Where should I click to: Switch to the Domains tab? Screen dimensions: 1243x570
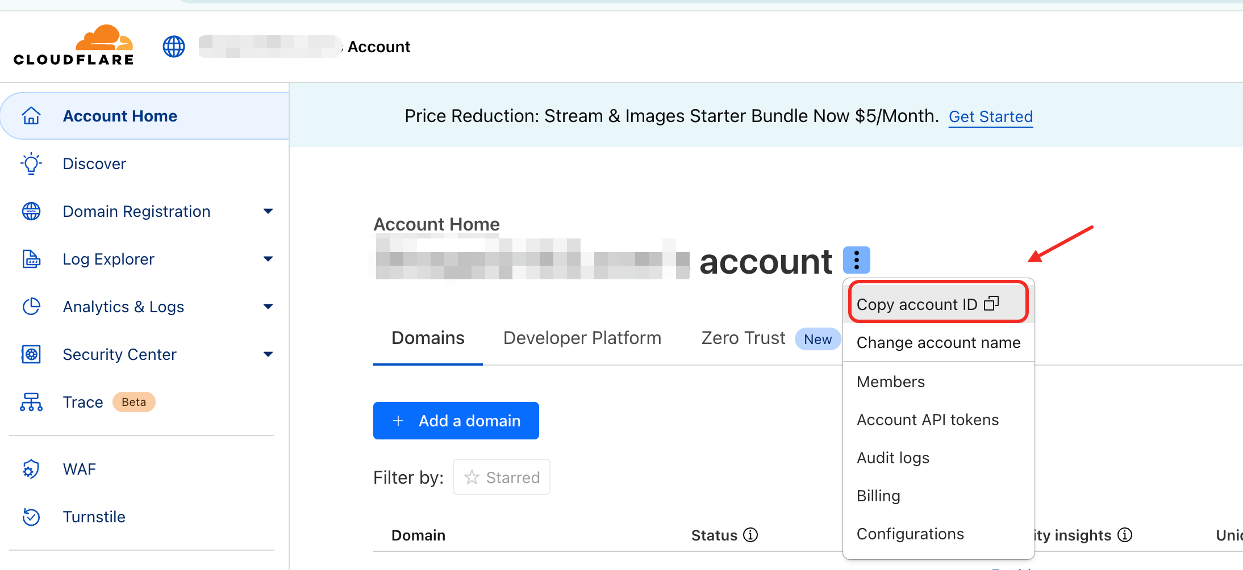(x=428, y=338)
